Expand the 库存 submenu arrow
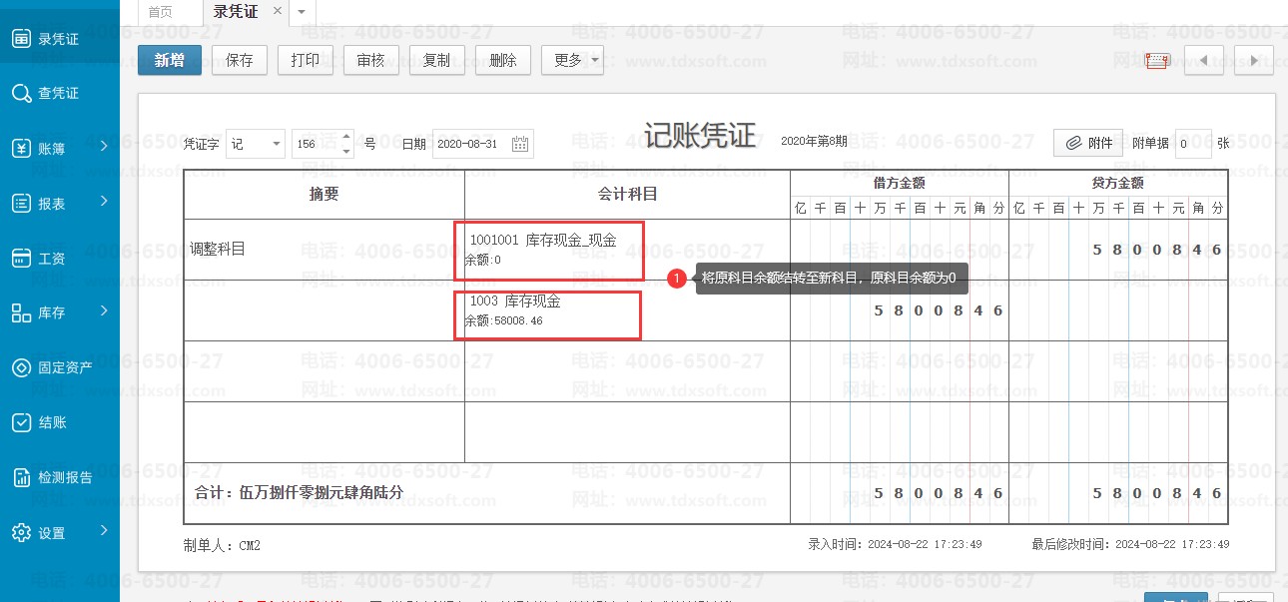Image resolution: width=1288 pixels, height=602 pixels. click(x=104, y=311)
